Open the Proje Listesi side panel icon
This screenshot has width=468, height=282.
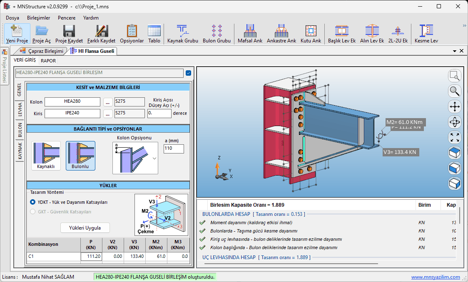(x=4, y=52)
